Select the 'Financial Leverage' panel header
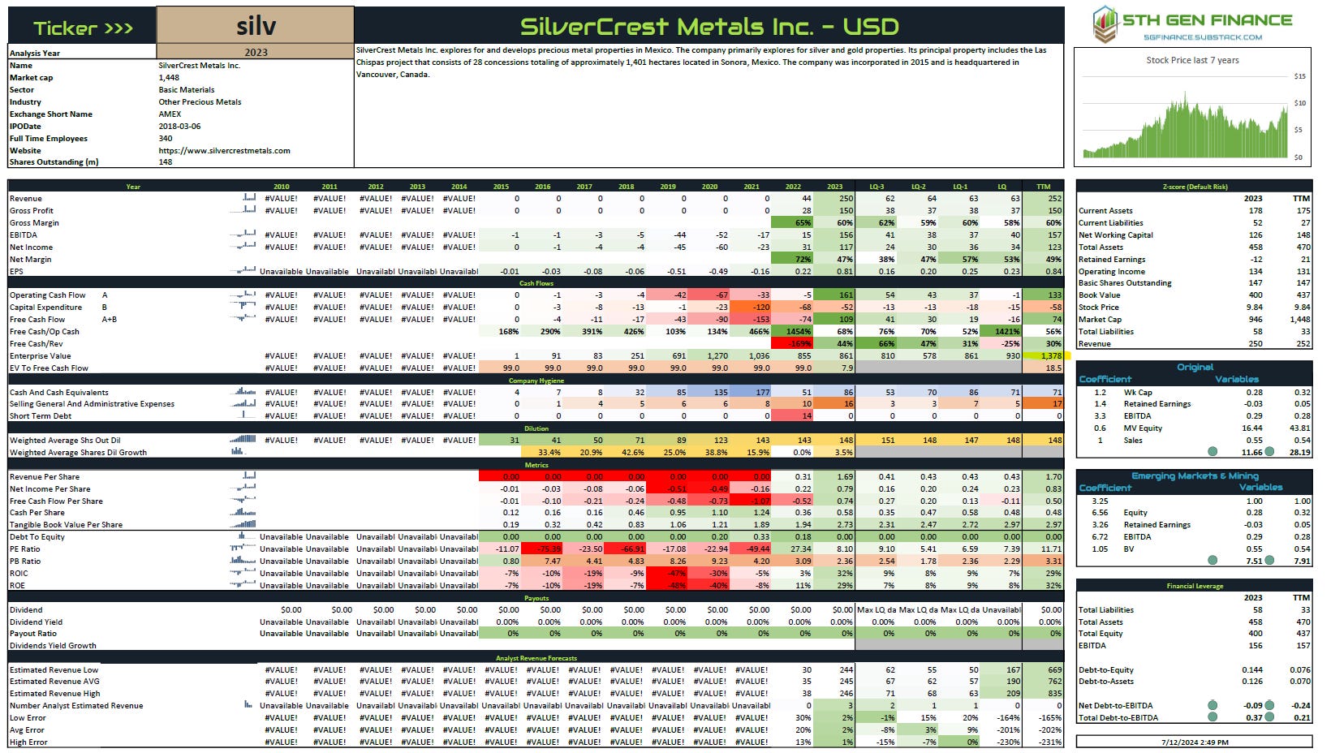 click(x=1194, y=586)
